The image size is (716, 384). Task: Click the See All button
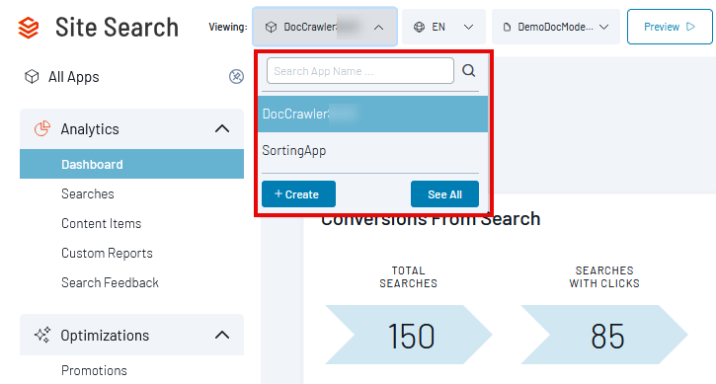(444, 194)
